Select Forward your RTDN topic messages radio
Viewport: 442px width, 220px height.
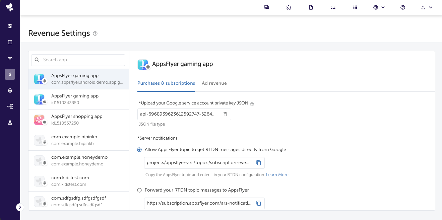click(x=139, y=190)
